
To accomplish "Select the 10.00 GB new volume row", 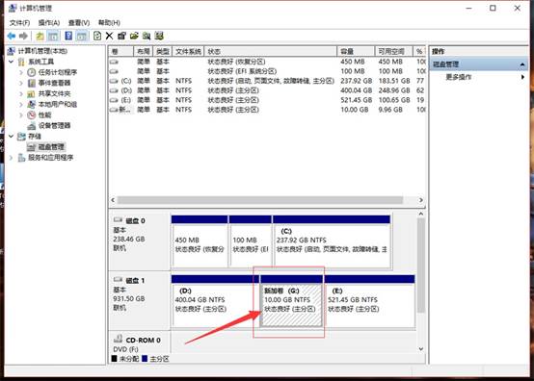I will click(x=267, y=110).
